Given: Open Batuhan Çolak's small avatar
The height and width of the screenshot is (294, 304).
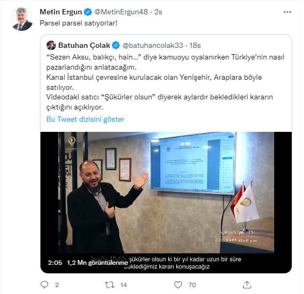Looking at the screenshot, I should click(51, 45).
